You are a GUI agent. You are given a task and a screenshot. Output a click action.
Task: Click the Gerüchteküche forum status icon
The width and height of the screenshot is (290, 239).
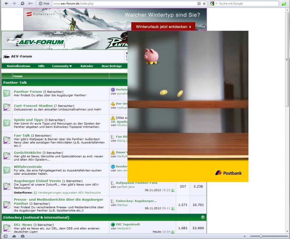(x=7, y=156)
